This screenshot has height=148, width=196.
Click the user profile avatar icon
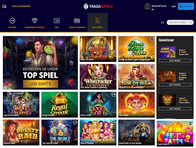click(148, 6)
